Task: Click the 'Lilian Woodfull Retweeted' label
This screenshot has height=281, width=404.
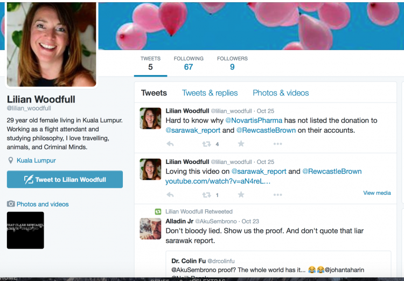Action: coord(199,211)
